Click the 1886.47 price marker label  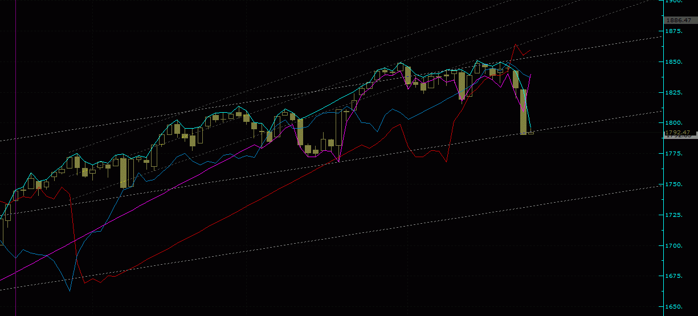click(x=681, y=20)
